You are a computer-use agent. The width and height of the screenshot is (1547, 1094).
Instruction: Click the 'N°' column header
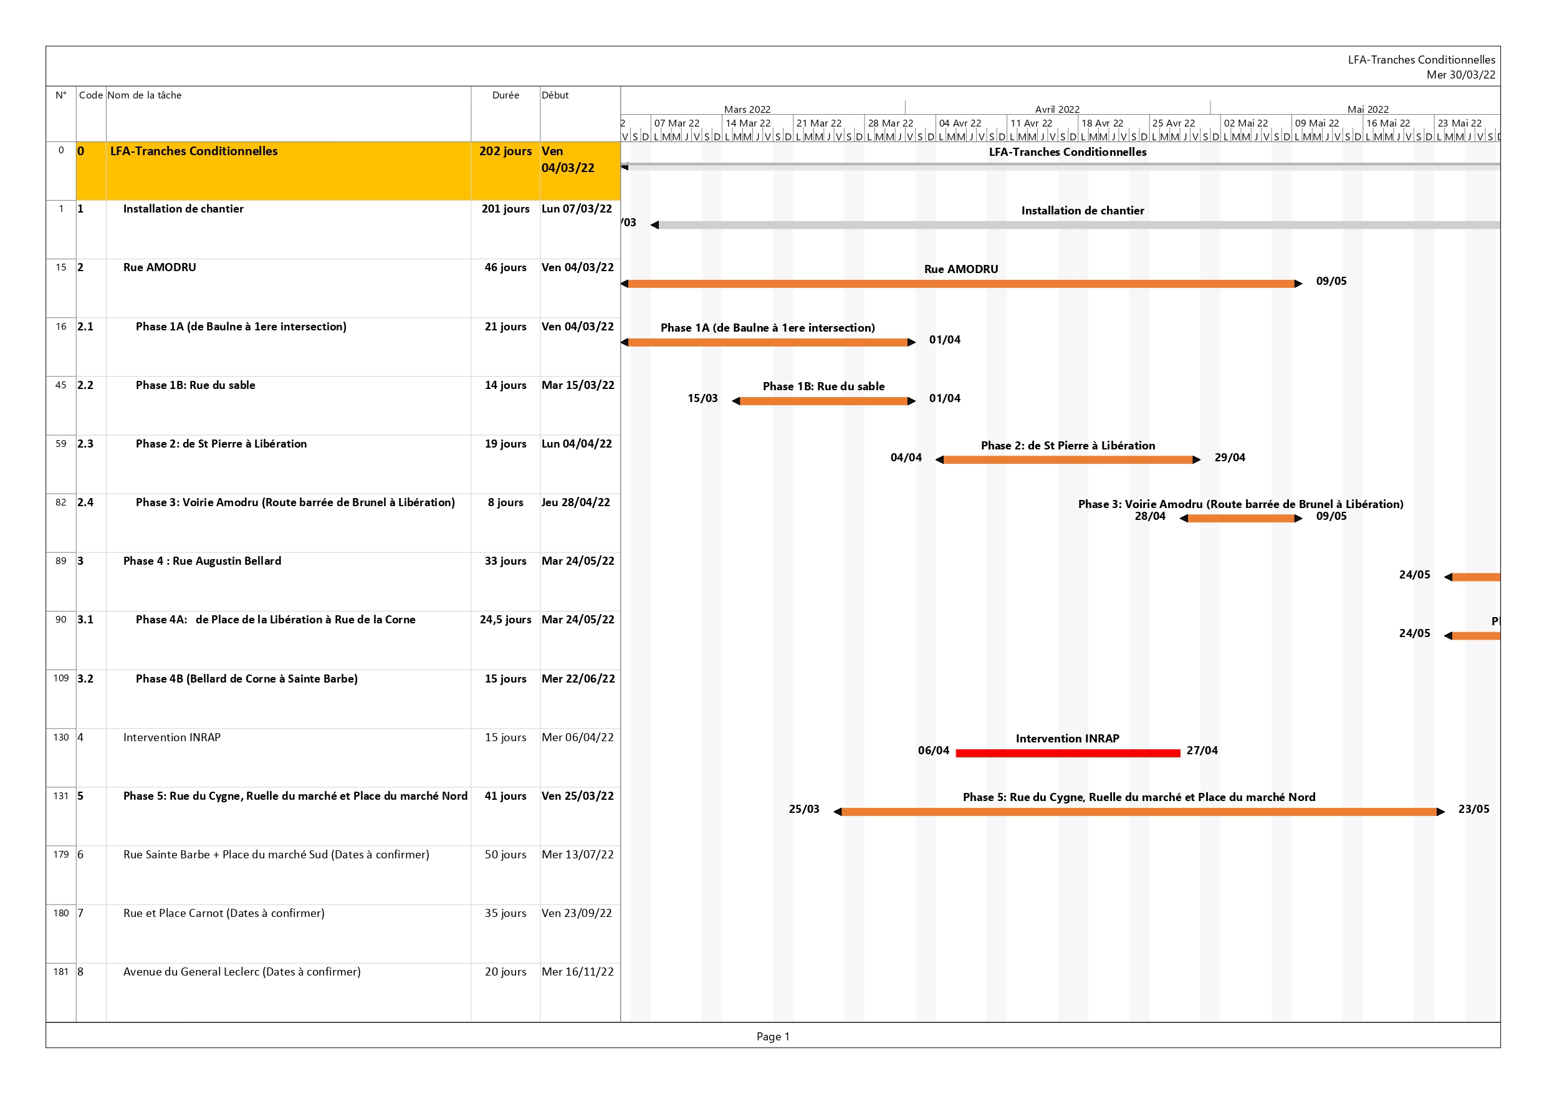tap(60, 95)
